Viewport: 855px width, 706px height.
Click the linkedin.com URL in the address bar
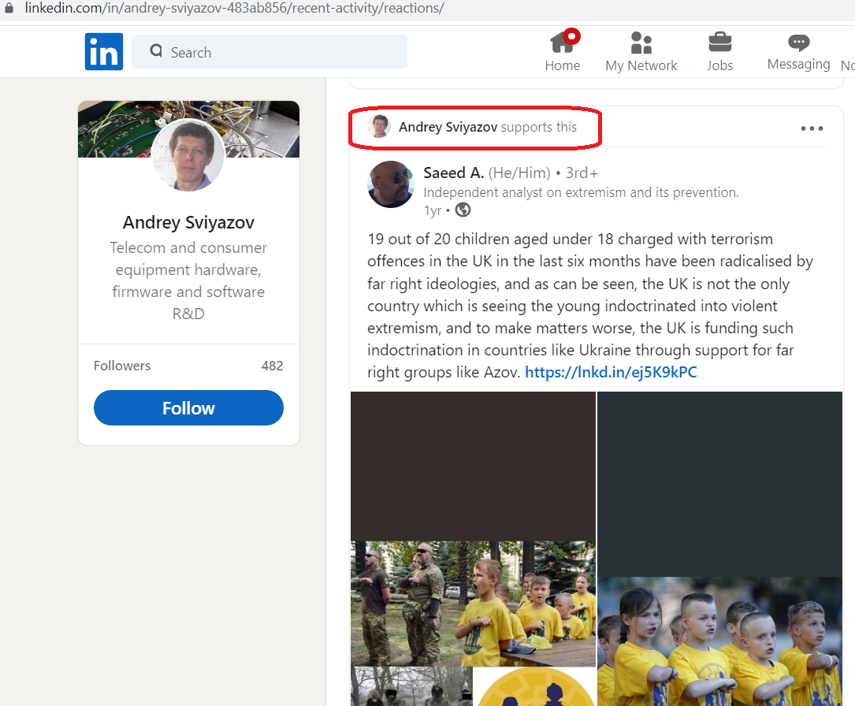235,8
